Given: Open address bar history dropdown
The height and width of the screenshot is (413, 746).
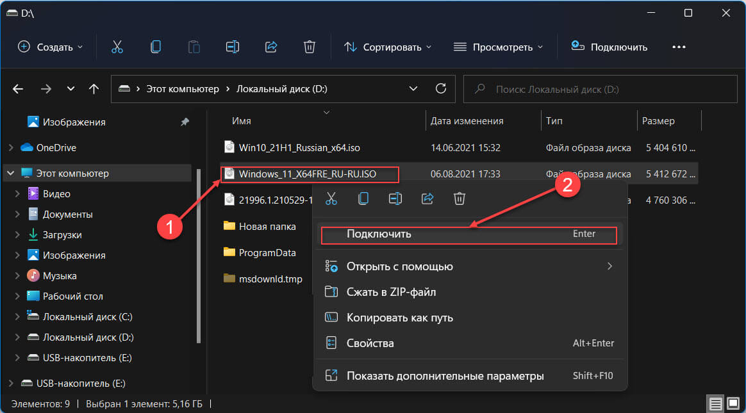Looking at the screenshot, I should click(x=413, y=88).
